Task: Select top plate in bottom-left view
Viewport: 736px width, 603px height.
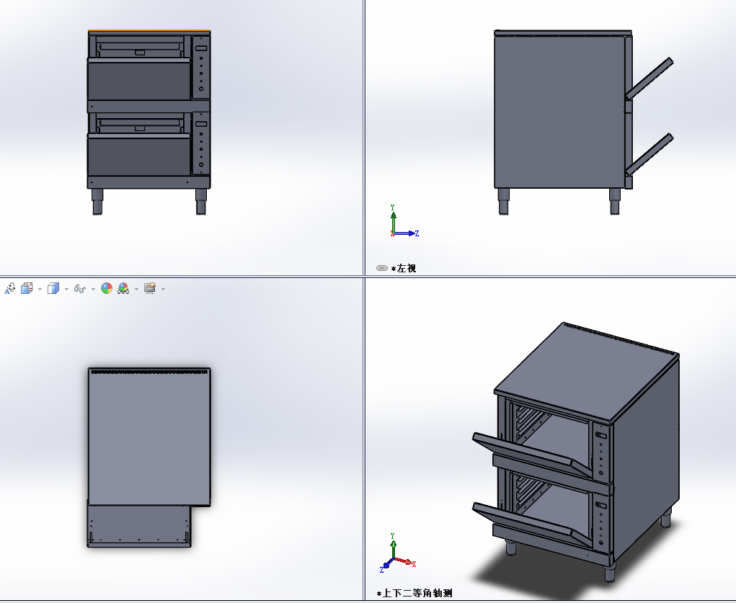Action: click(149, 437)
